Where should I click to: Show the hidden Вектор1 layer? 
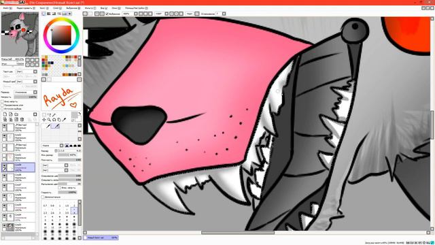pos(4,146)
